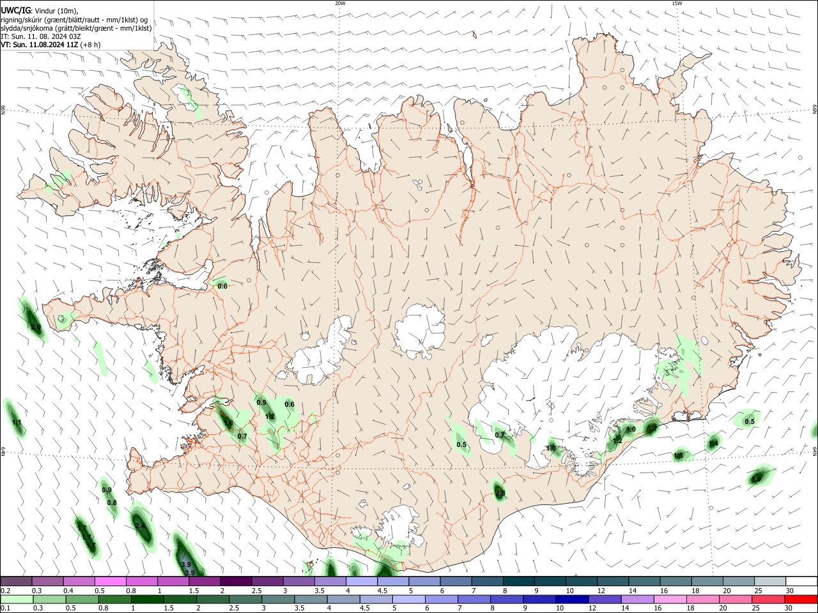Click the dark purple swatch labeled 2 in upper legend
This screenshot has width=818, height=613.
(x=236, y=582)
